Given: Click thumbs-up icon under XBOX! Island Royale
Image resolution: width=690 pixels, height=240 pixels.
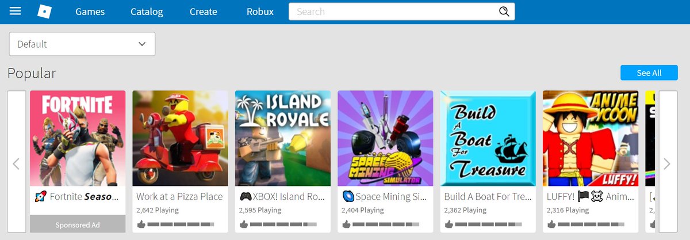Looking at the screenshot, I should tap(243, 223).
